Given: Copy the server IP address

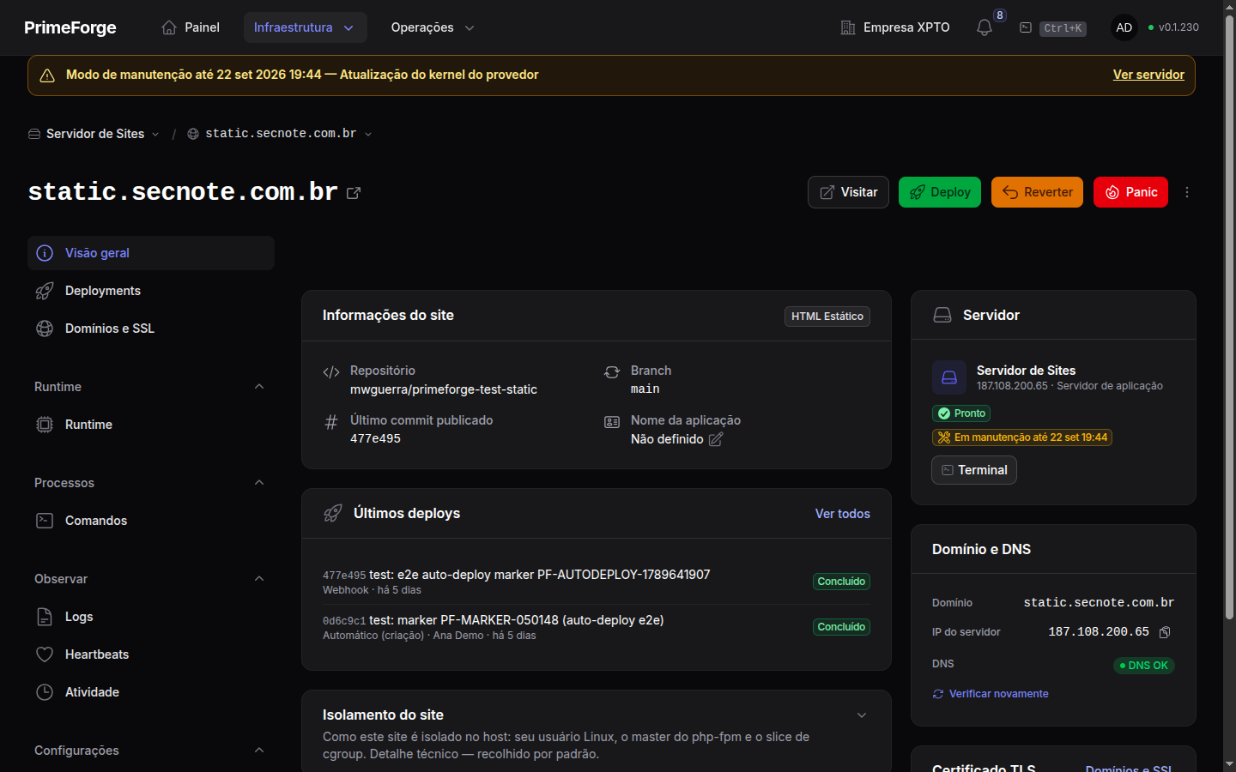Looking at the screenshot, I should 1165,632.
